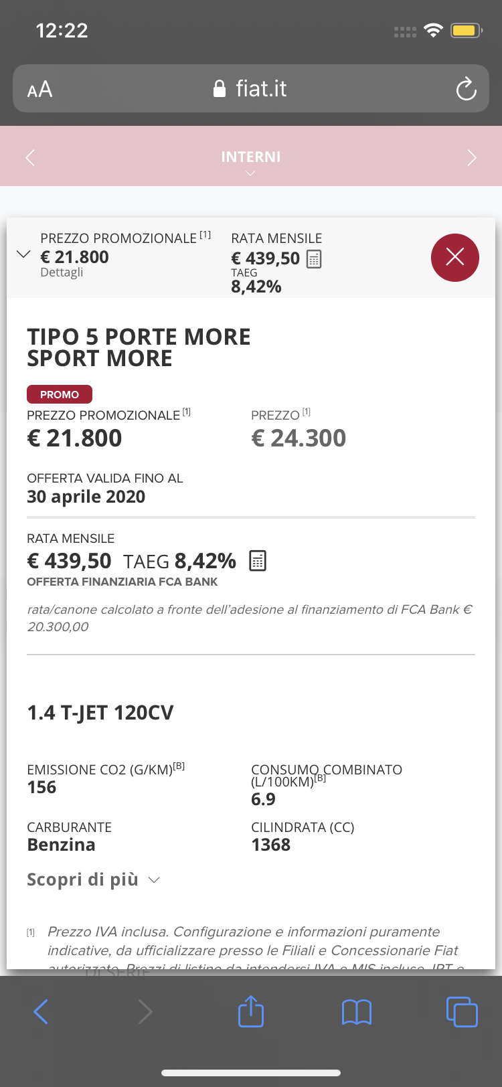Collapse the price summary chevron
This screenshot has width=502, height=1087.
(23, 254)
